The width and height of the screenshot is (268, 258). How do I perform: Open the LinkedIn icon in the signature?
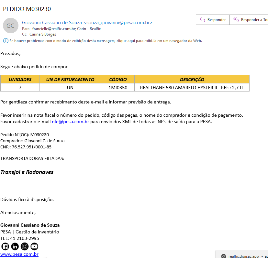point(15,246)
